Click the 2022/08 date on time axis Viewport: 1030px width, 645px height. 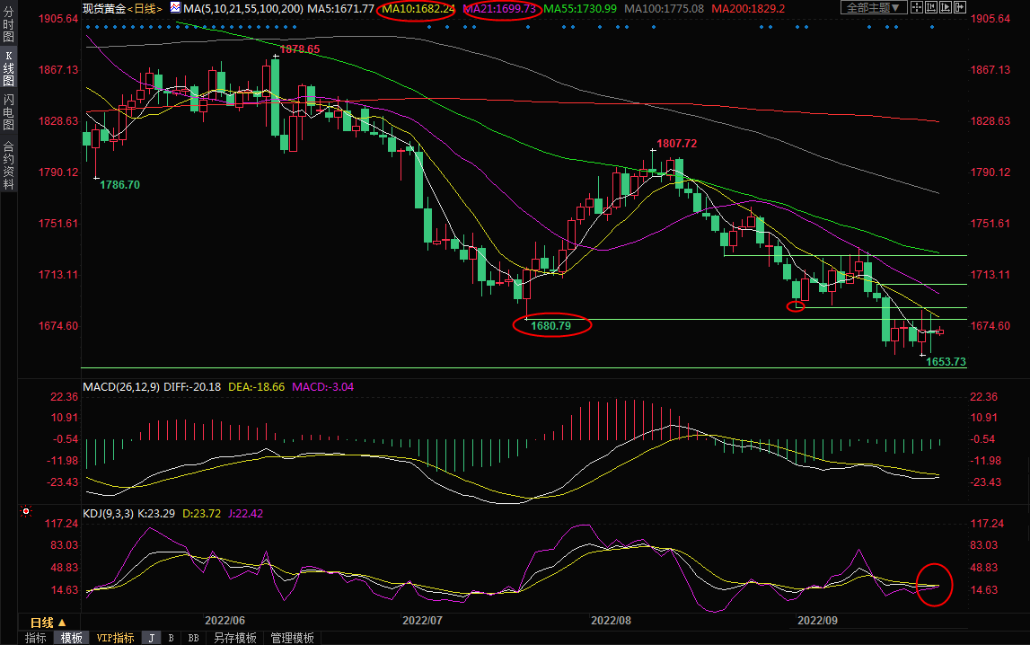tap(611, 621)
